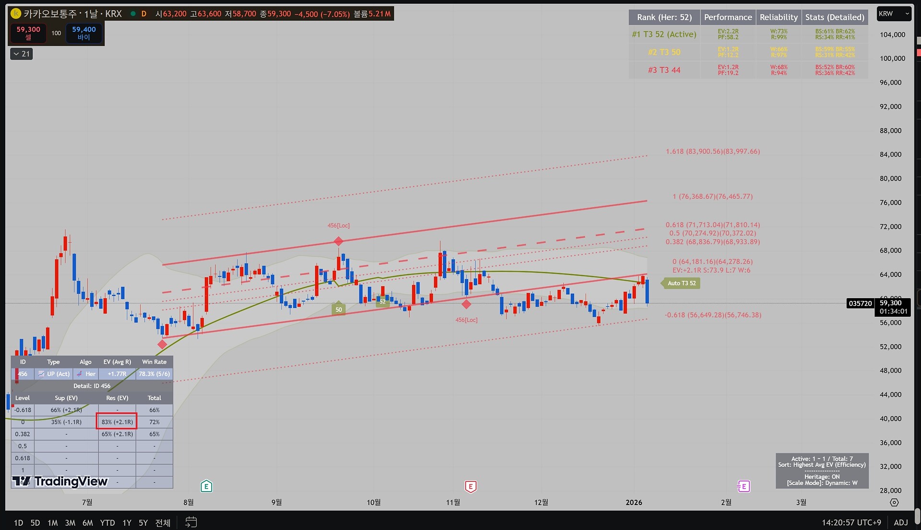Click green earnings marker in August
The width and height of the screenshot is (921, 530).
[x=206, y=486]
